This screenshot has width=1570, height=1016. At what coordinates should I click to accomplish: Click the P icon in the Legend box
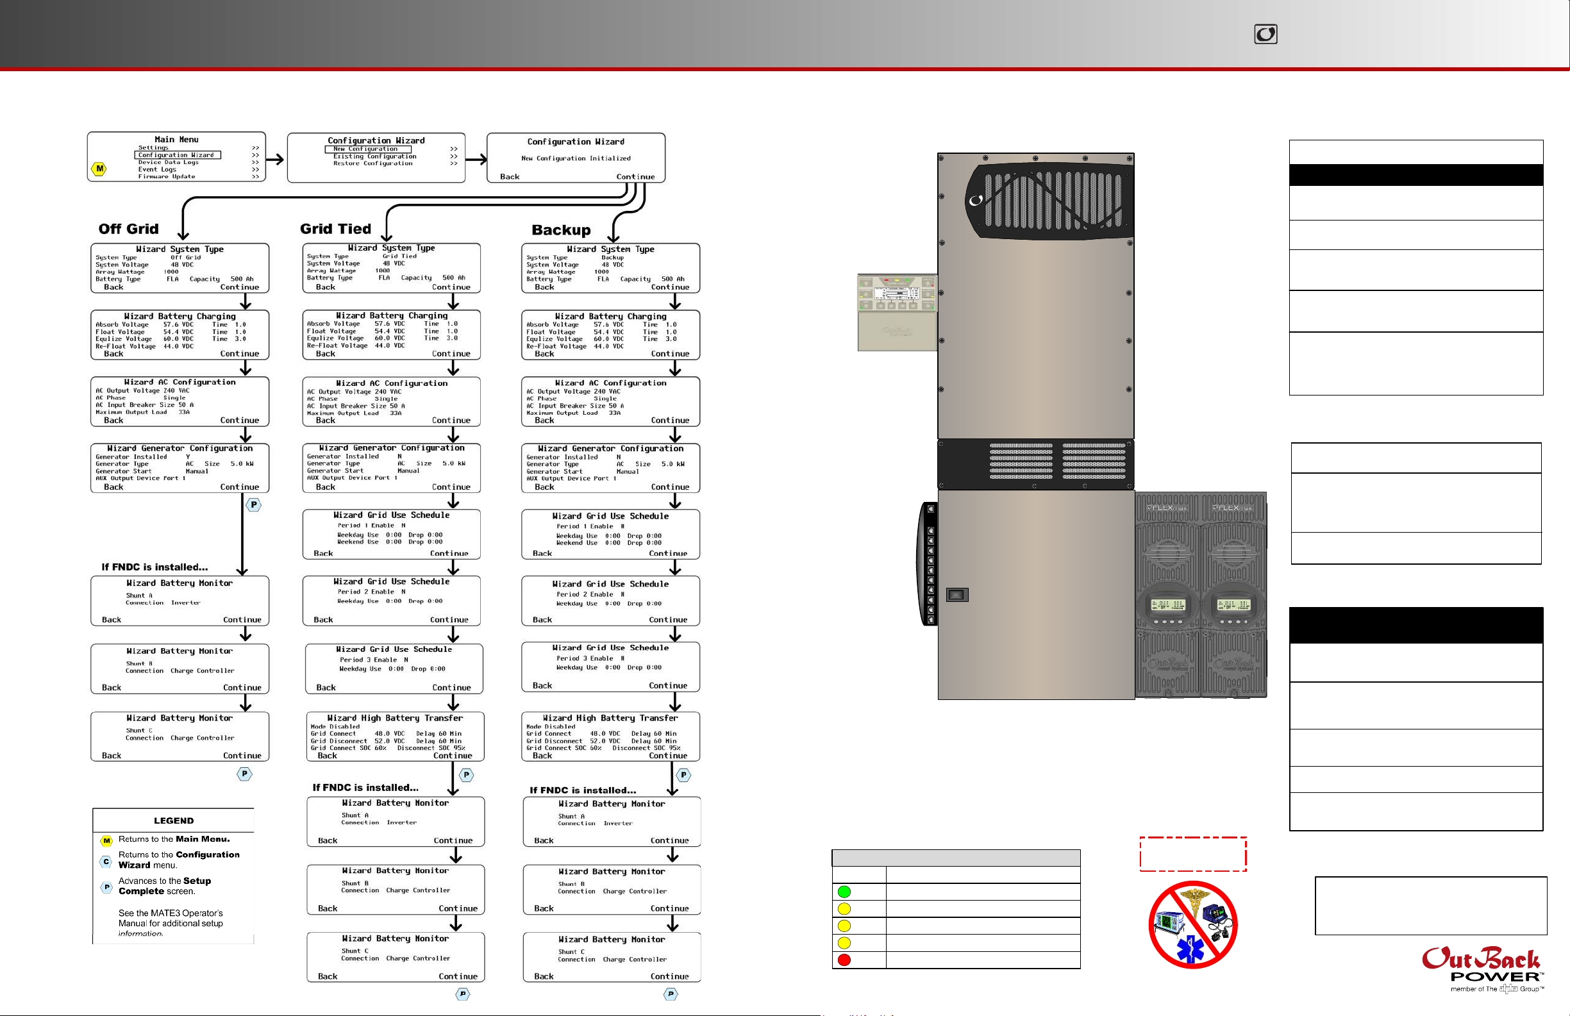click(x=106, y=887)
